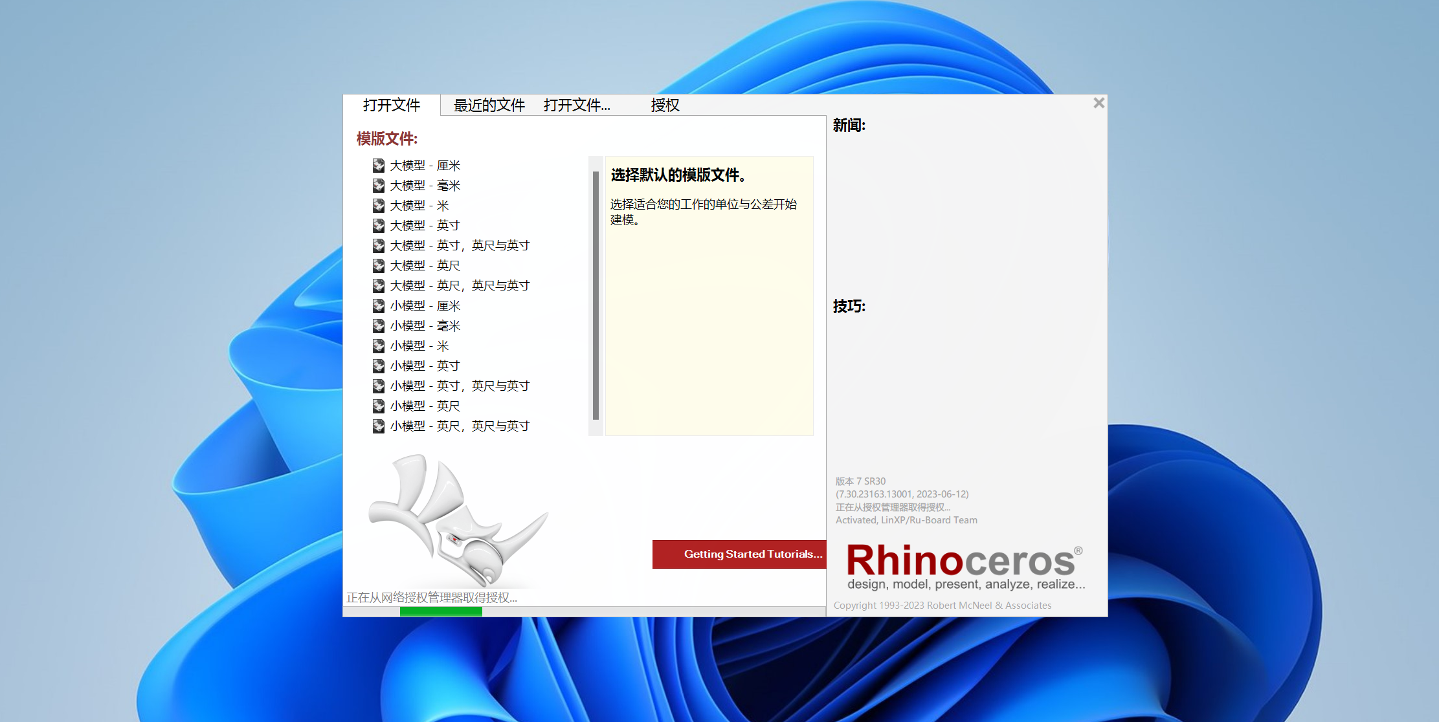Click the 模版文件: heading

387,138
